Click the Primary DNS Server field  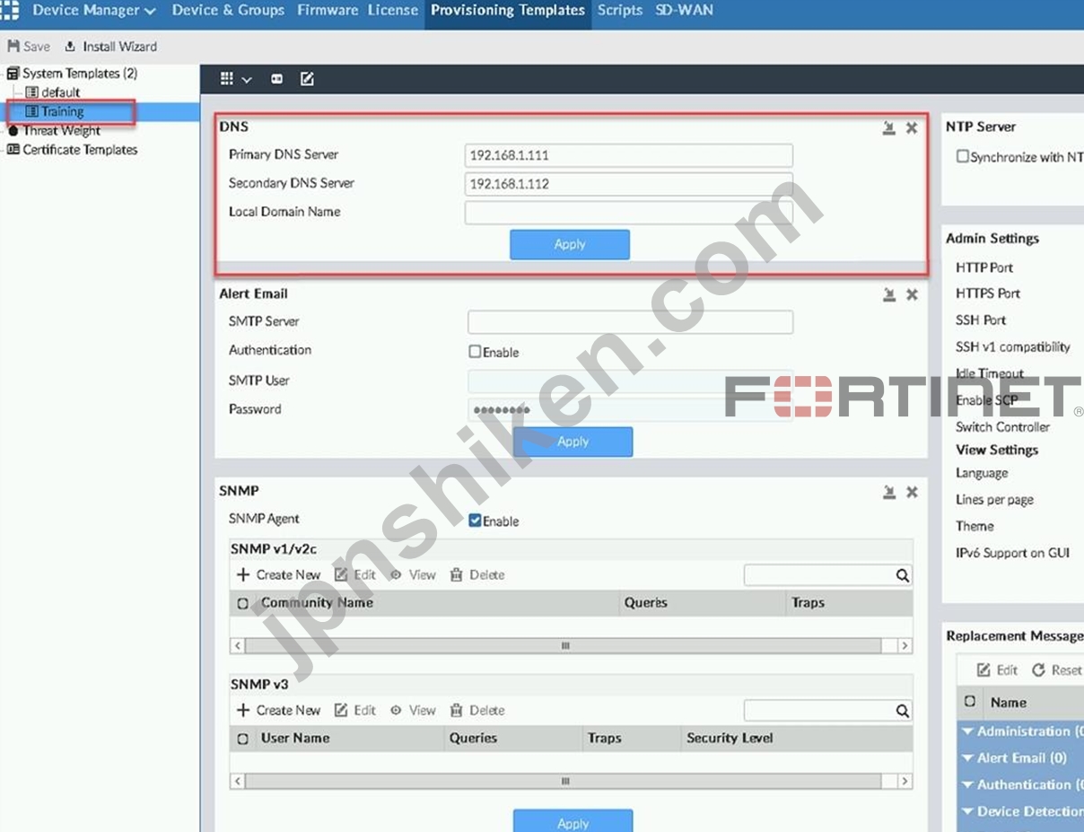coord(628,155)
